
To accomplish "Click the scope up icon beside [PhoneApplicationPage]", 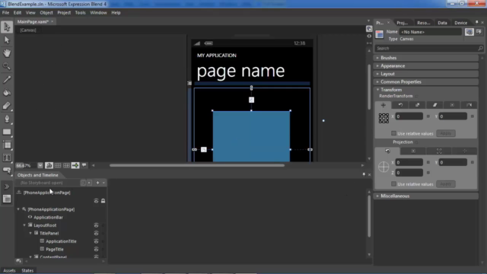I will click(19, 193).
